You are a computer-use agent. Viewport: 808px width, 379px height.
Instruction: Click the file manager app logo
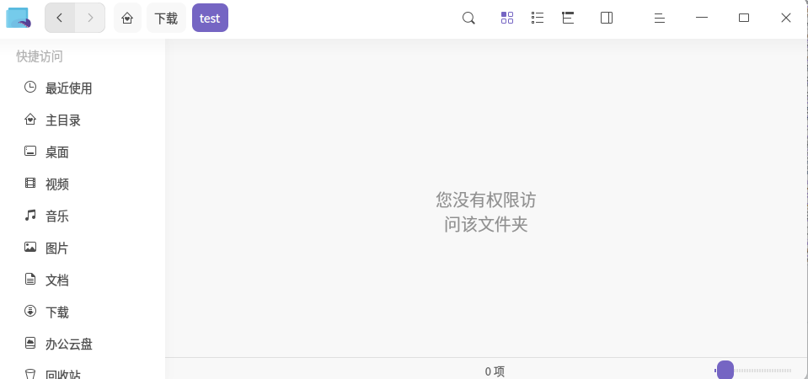click(x=19, y=18)
